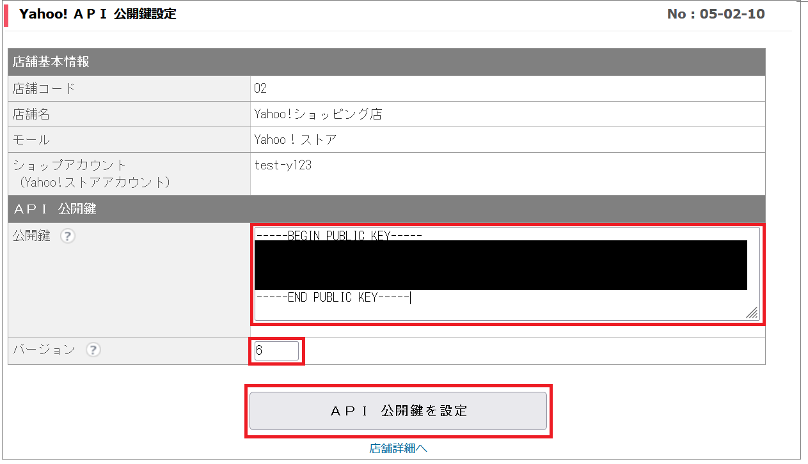This screenshot has height=464, width=808.
Task: Click the ＡＰＩ 公開鍵を設定 button
Action: (398, 411)
